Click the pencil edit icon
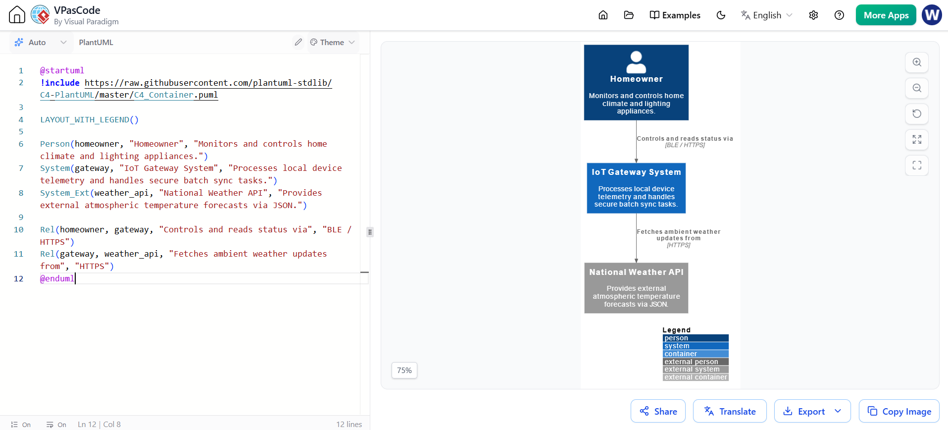This screenshot has height=430, width=948. 298,42
